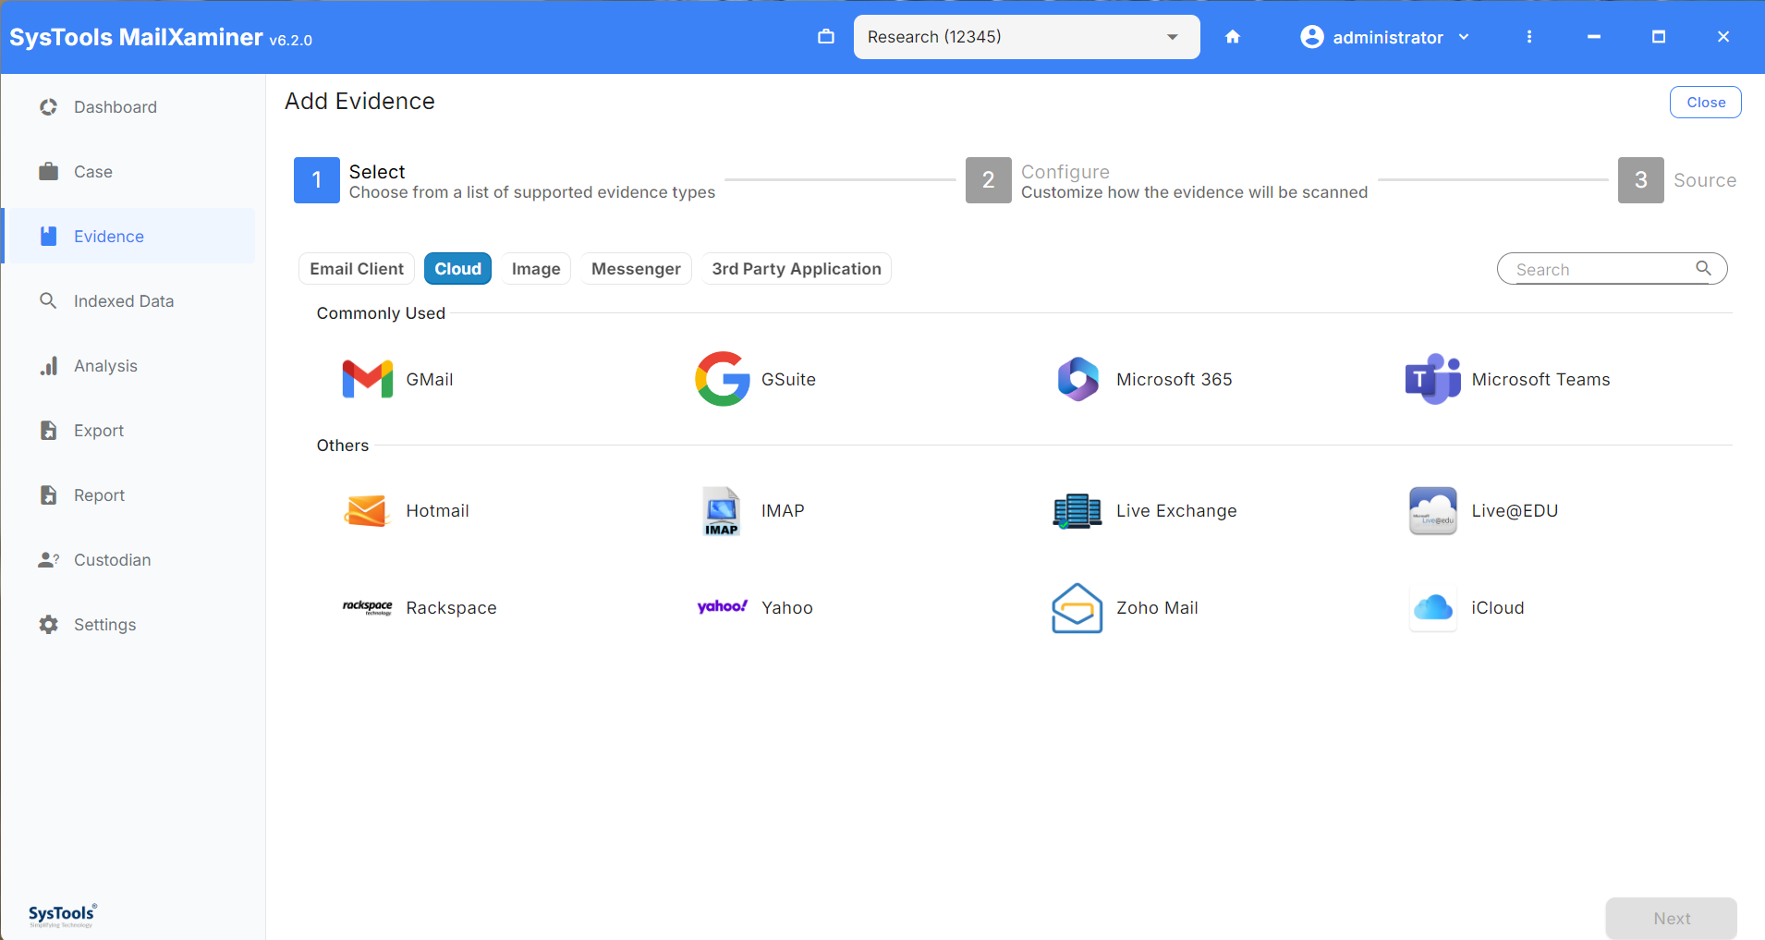Open Settings from the sidebar
This screenshot has height=940, width=1765.
[x=129, y=625]
